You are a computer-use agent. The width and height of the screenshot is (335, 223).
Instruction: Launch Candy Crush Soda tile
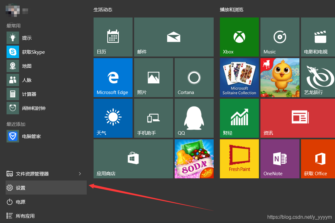(194, 159)
